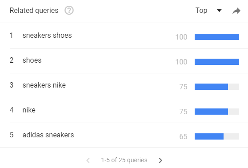Click the Related queries heading
This screenshot has width=248, height=168.
[34, 10]
